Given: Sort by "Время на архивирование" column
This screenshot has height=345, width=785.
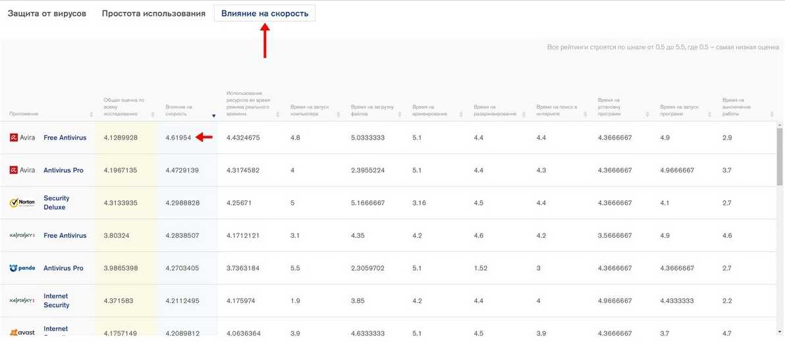Looking at the screenshot, I should pyautogui.click(x=460, y=114).
